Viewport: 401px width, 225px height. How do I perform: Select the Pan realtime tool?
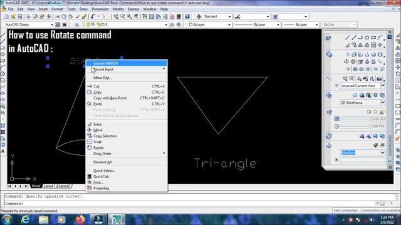[x=116, y=17]
